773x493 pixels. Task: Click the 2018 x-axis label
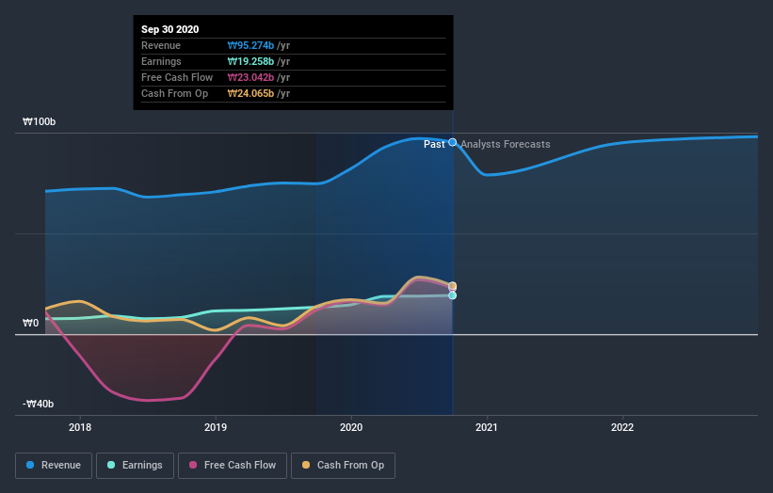(x=80, y=427)
